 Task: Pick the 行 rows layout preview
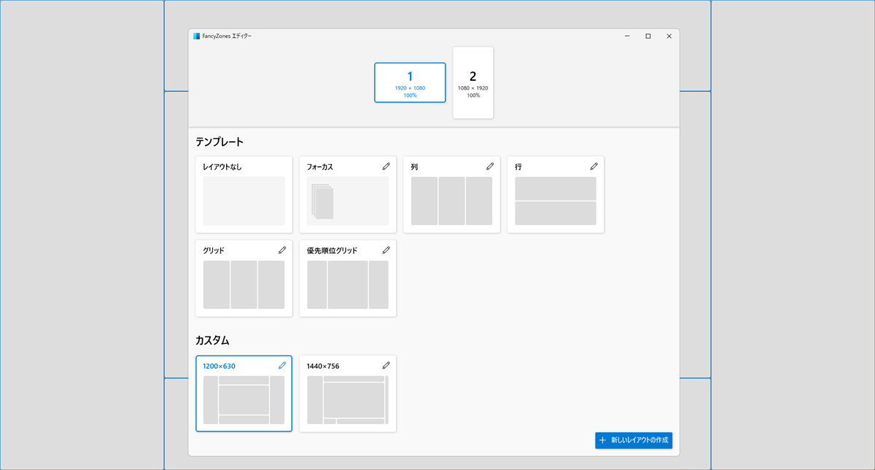(555, 200)
